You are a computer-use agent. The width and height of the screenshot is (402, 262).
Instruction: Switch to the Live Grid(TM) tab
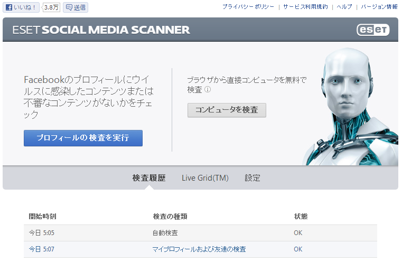[x=205, y=177]
